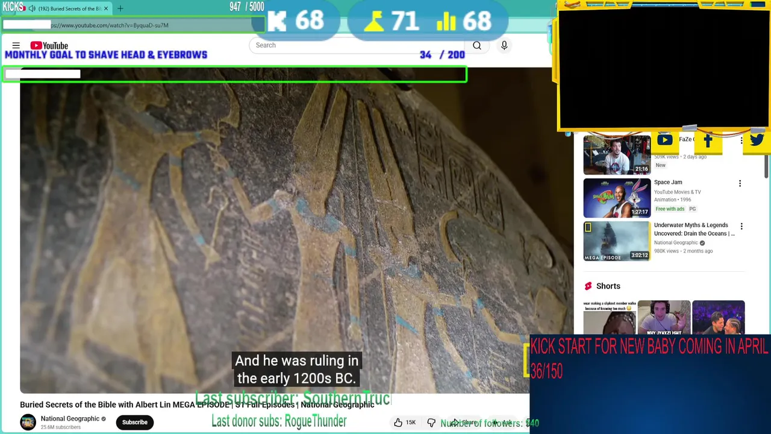Click the New badge under FaZe video
The height and width of the screenshot is (434, 771).
coord(661,165)
